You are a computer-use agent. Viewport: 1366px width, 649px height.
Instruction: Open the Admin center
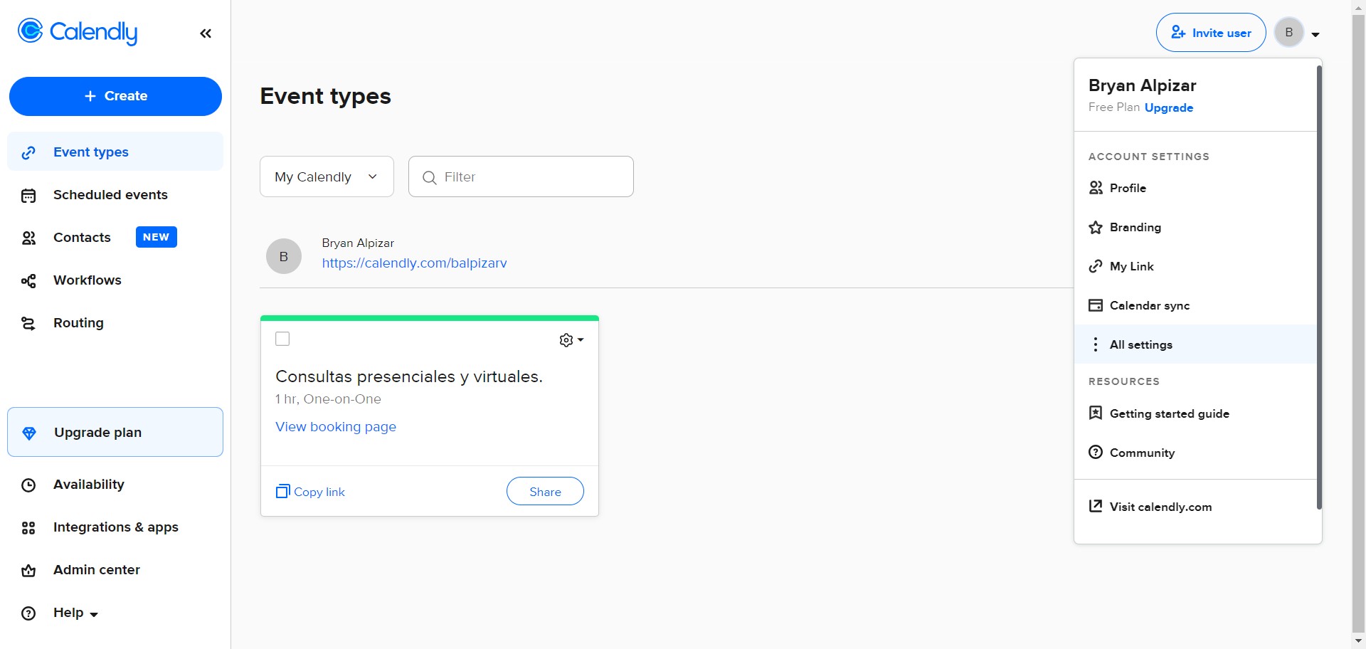coord(96,570)
